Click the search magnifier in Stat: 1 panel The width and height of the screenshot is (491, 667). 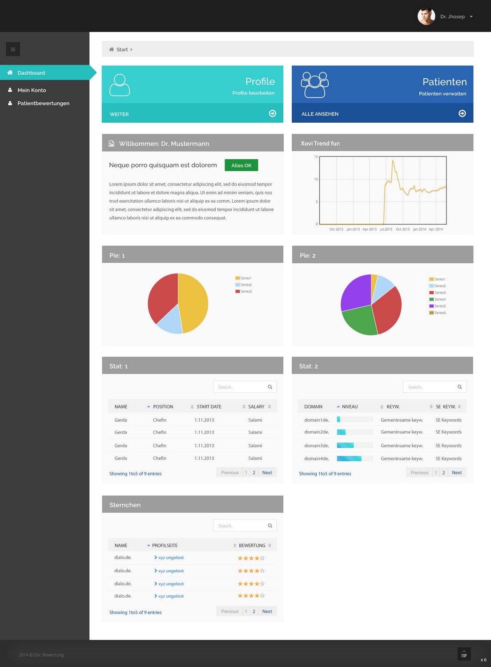tap(270, 386)
